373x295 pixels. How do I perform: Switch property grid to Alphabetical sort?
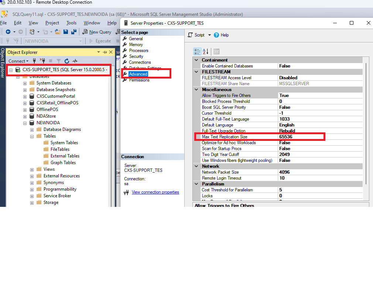[206, 51]
